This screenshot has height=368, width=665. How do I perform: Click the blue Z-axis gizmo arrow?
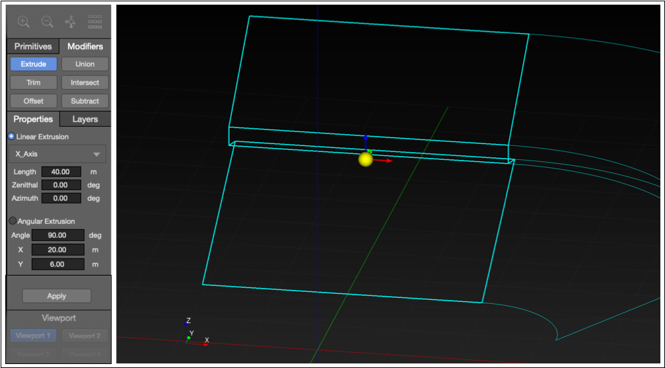tap(366, 142)
